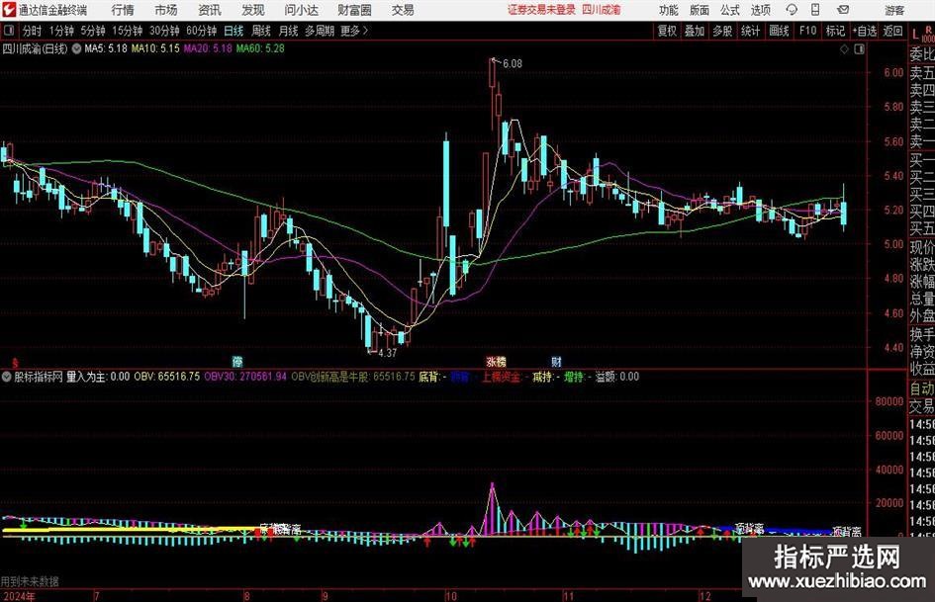935x602 pixels.
Task: Open the 财富圈 menu
Action: point(354,10)
